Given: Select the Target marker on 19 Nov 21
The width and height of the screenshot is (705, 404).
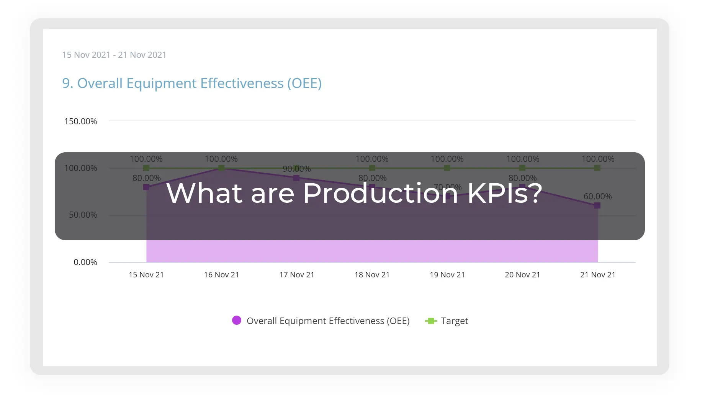Looking at the screenshot, I should 447,168.
